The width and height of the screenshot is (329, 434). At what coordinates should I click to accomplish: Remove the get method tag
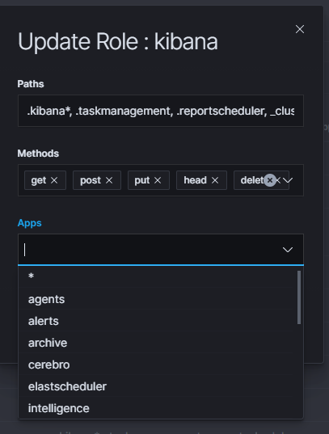tap(54, 180)
